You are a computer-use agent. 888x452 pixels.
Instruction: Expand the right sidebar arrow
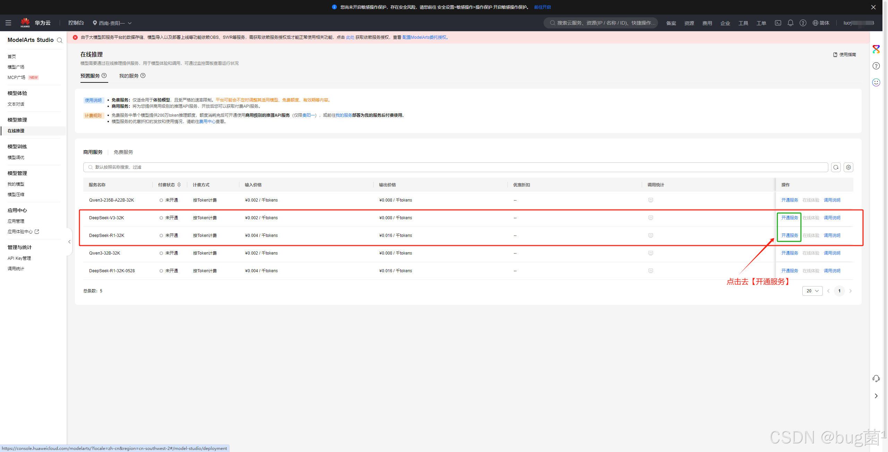(x=876, y=396)
